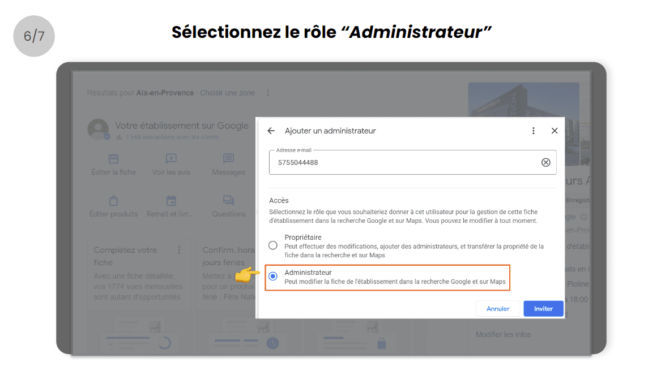Screen dimensions: 661x371
Task: Select the Propriétaire radio button
Action: 273,245
